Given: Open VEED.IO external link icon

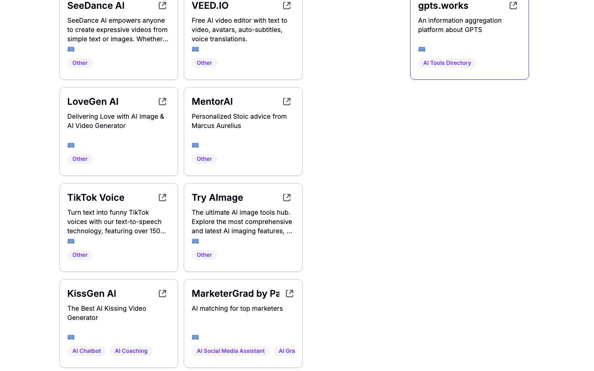Looking at the screenshot, I should [287, 6].
